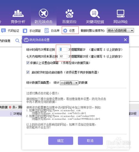Cancel the dialog with 取消 button

[90, 141]
